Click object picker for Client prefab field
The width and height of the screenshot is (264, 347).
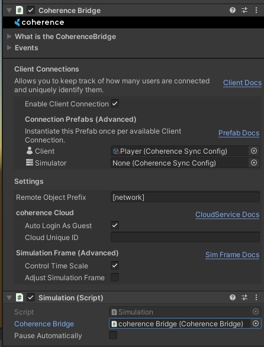pos(254,151)
